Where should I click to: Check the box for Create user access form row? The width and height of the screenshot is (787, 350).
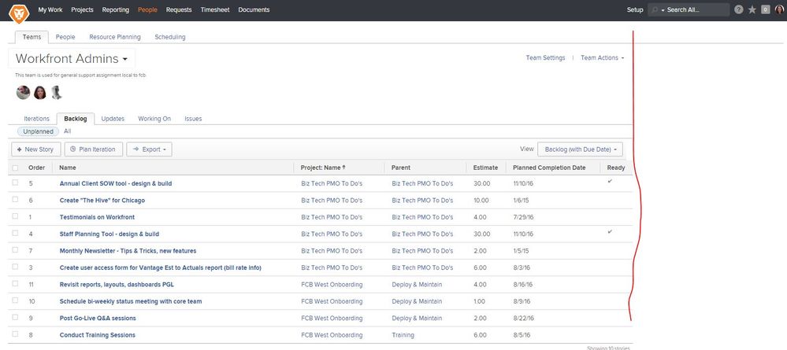tap(15, 267)
